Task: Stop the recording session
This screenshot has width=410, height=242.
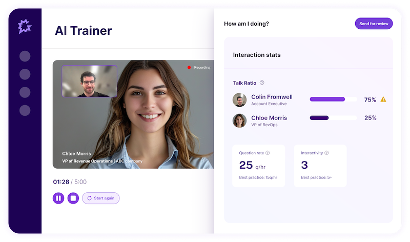Action: 73,198
